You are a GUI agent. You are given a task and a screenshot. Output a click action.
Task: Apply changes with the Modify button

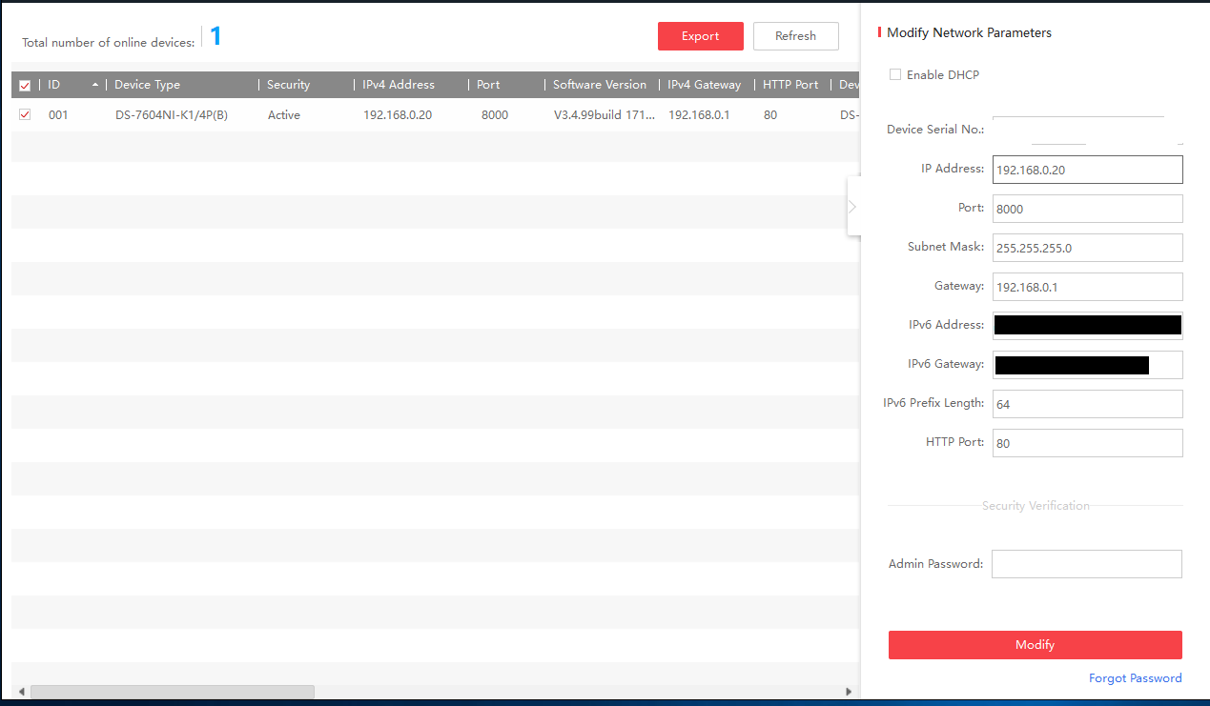click(x=1035, y=645)
